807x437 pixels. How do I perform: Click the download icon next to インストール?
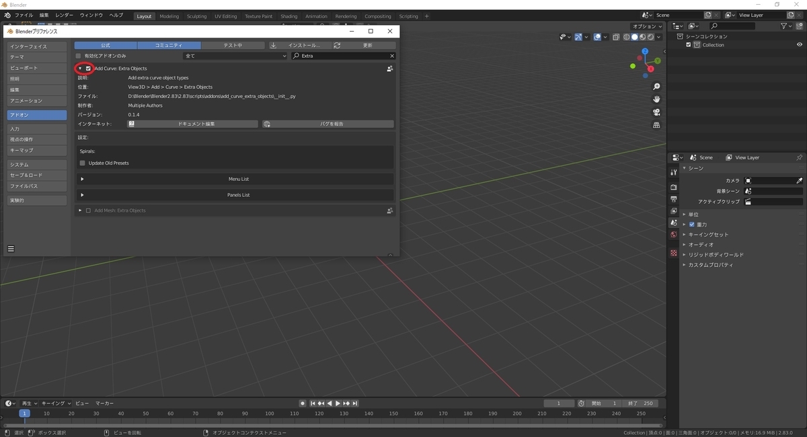pyautogui.click(x=274, y=45)
